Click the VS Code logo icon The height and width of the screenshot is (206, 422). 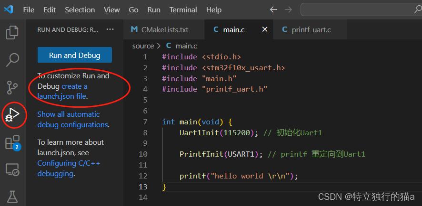pos(9,9)
